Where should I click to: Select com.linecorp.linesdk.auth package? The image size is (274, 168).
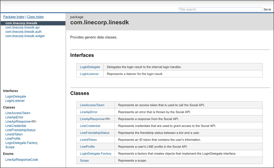coord(23,32)
